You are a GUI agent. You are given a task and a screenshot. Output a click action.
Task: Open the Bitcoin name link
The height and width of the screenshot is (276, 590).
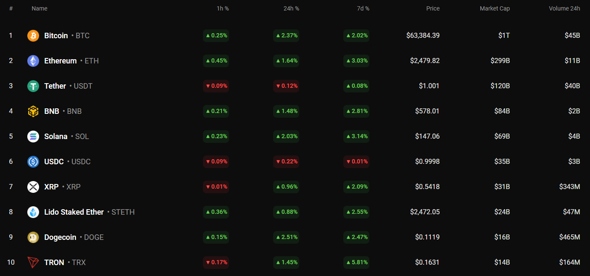[x=56, y=36]
